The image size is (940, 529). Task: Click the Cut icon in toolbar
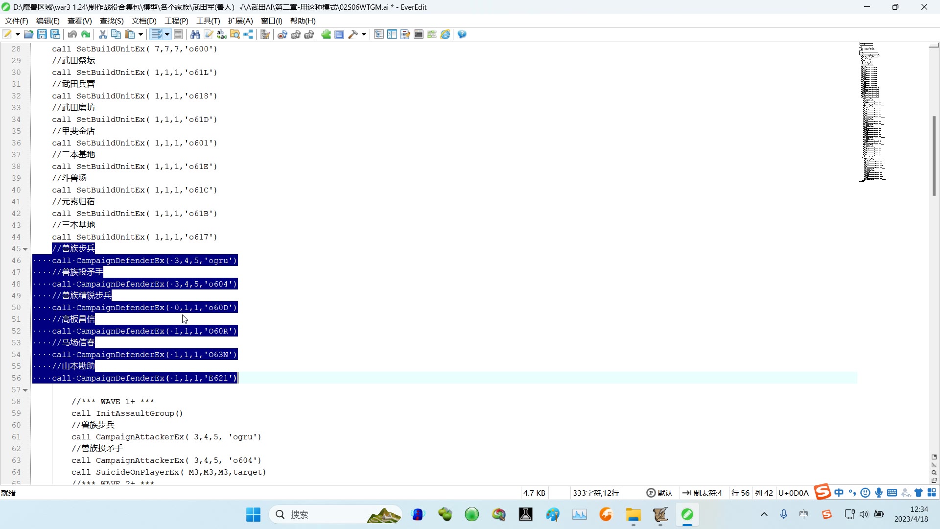pos(103,34)
